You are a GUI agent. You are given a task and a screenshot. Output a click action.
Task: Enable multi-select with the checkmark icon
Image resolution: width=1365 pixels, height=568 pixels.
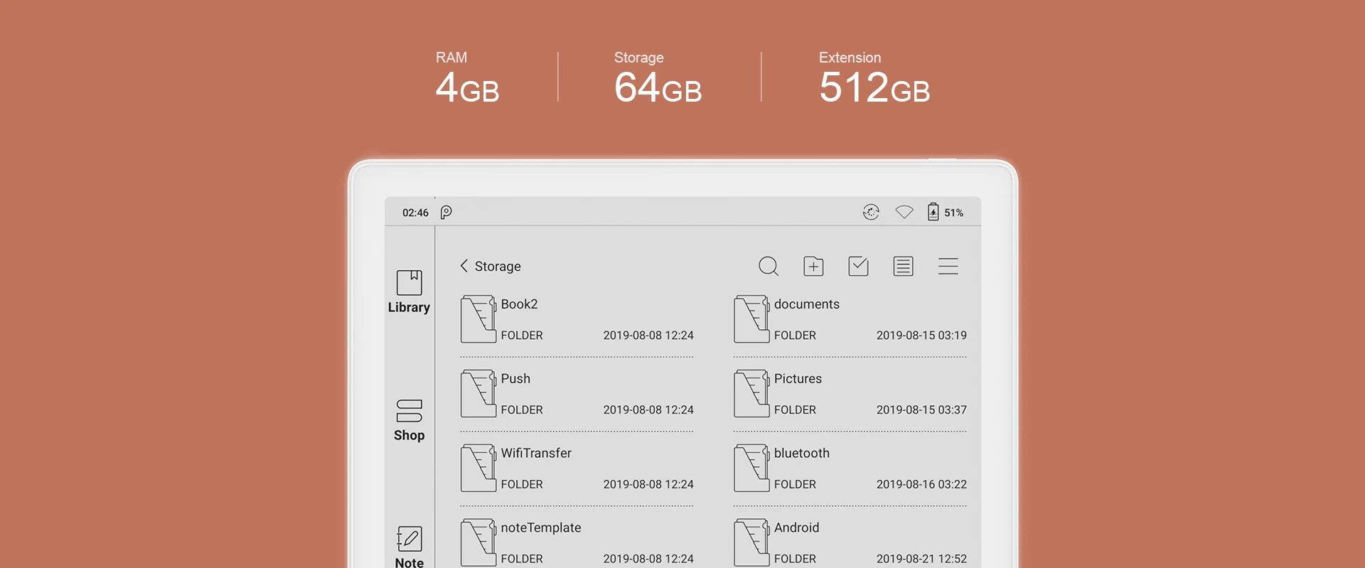(x=858, y=266)
